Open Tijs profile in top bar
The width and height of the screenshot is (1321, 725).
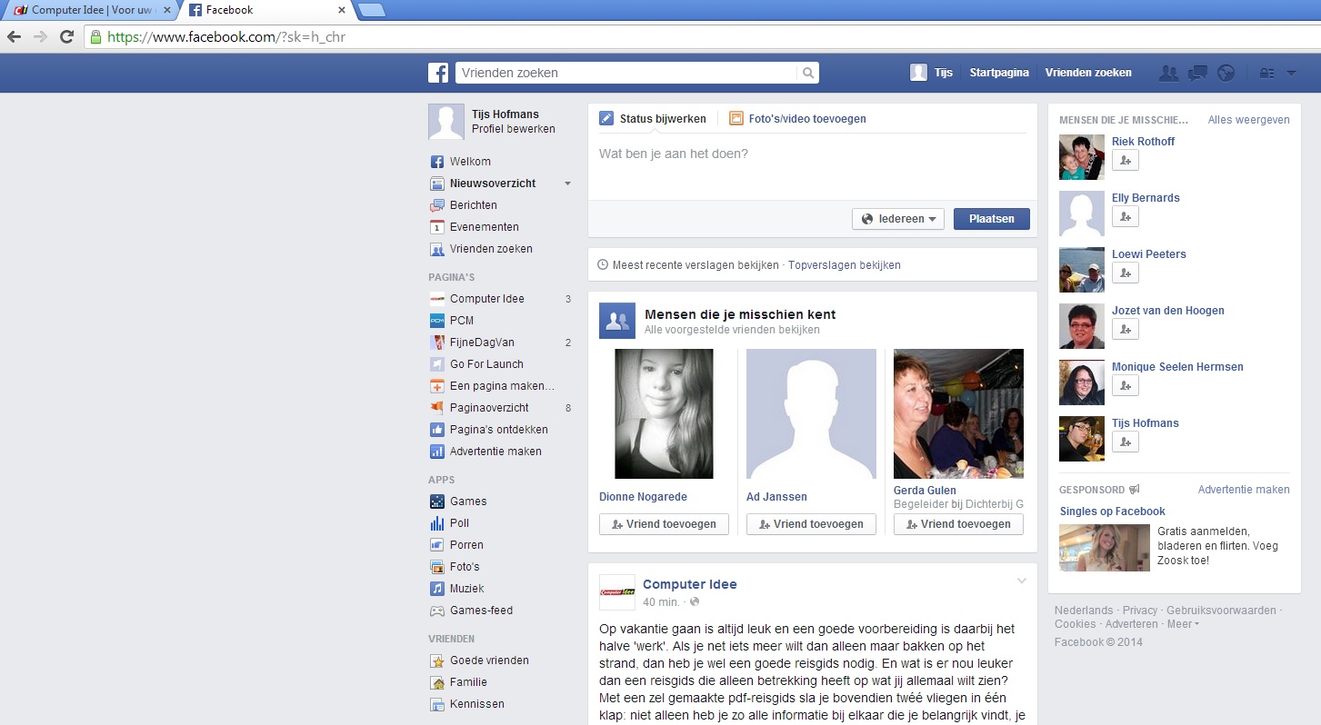point(932,73)
